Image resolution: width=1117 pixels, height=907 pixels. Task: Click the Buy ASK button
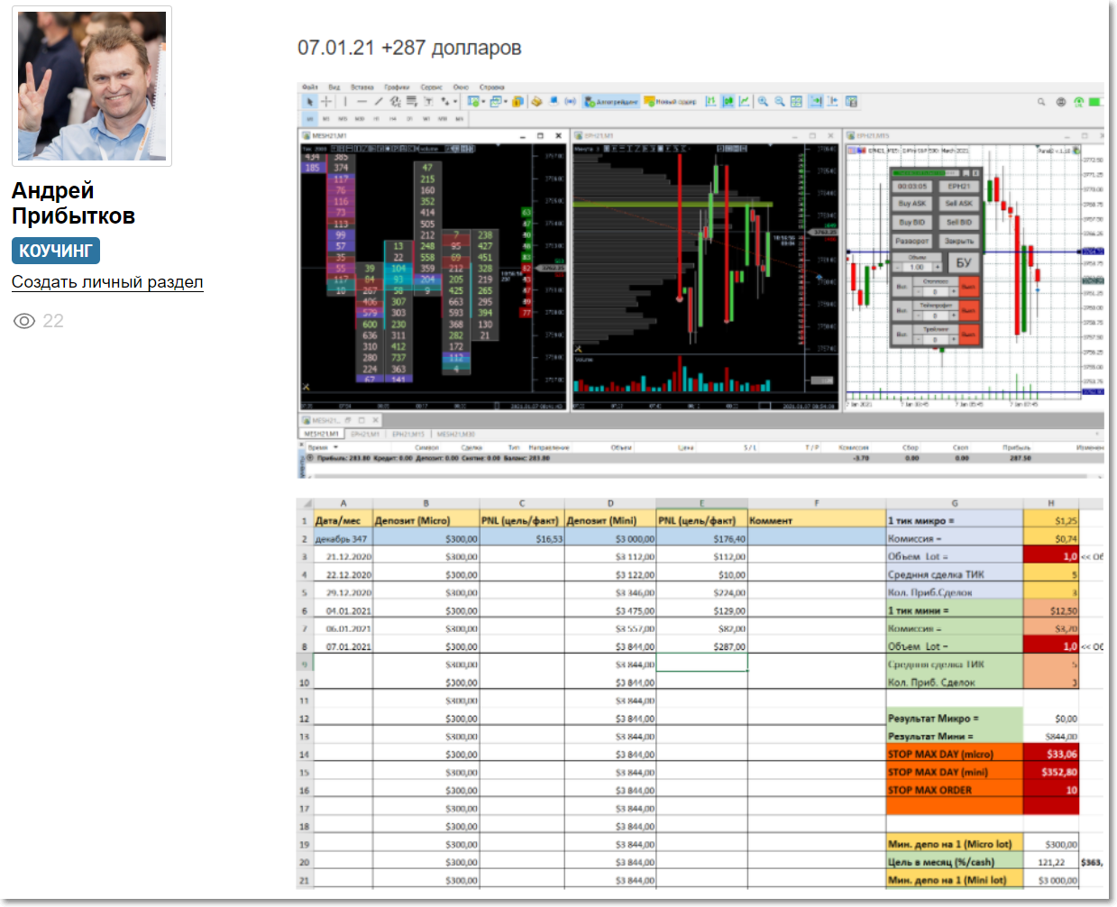[x=912, y=204]
